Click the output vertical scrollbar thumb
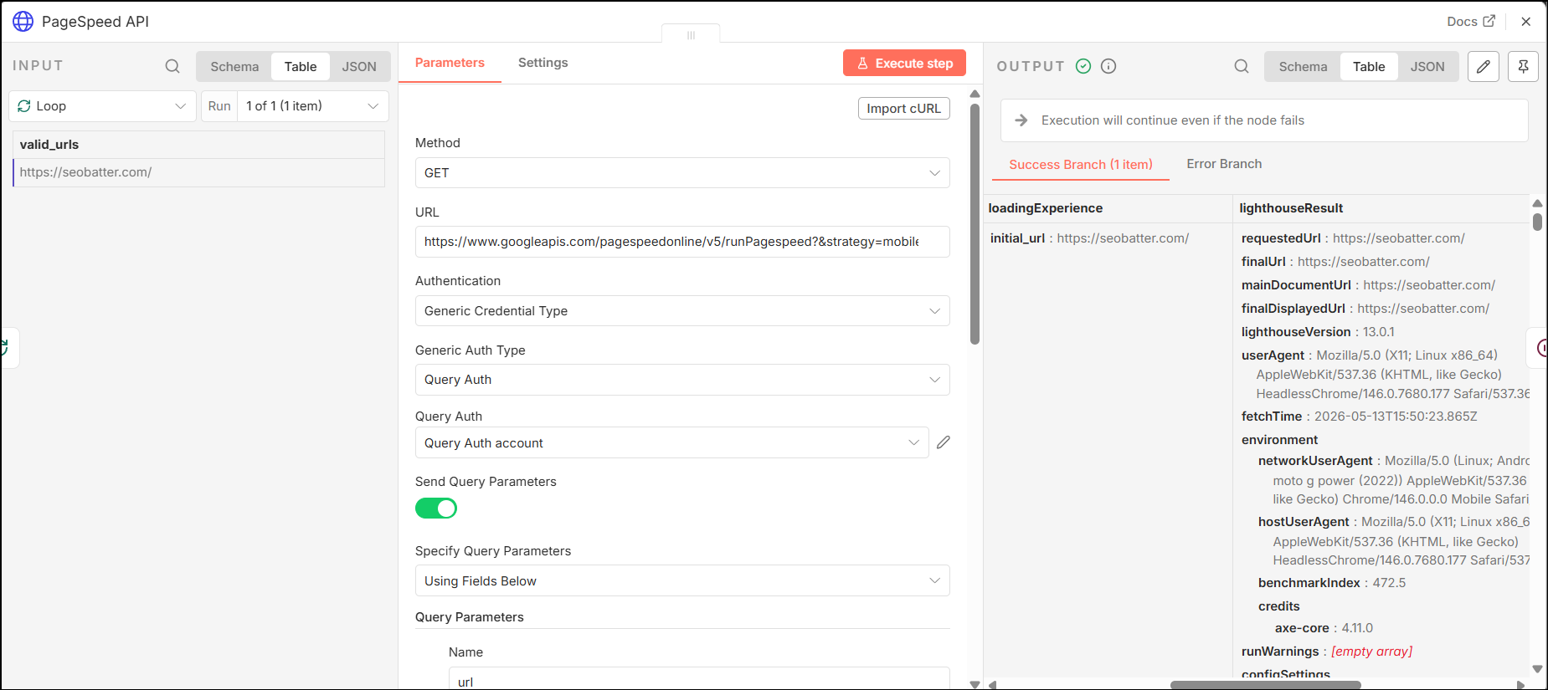 tap(1537, 222)
